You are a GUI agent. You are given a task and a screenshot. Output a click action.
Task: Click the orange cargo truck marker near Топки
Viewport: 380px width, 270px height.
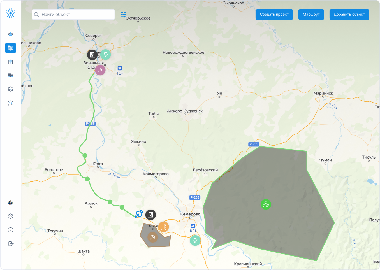pyautogui.click(x=163, y=227)
